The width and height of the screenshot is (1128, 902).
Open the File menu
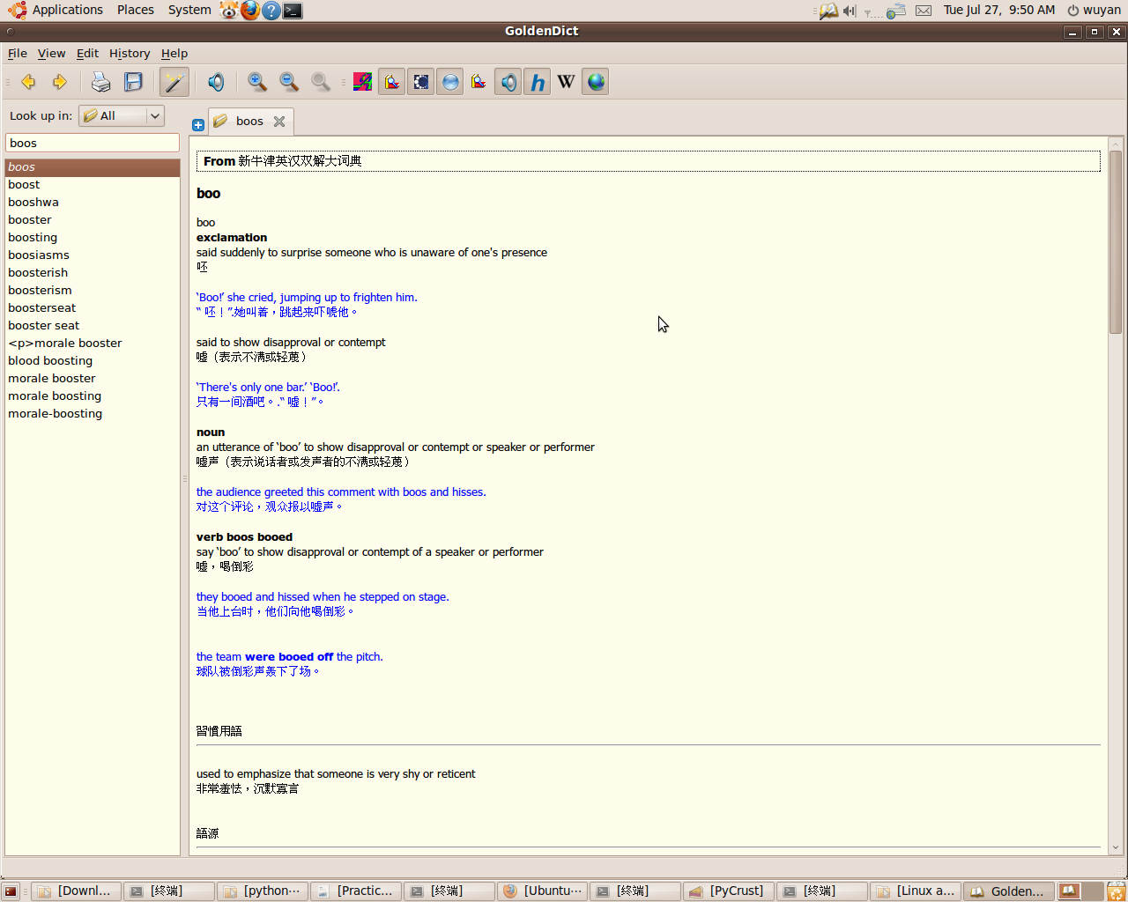pos(18,53)
